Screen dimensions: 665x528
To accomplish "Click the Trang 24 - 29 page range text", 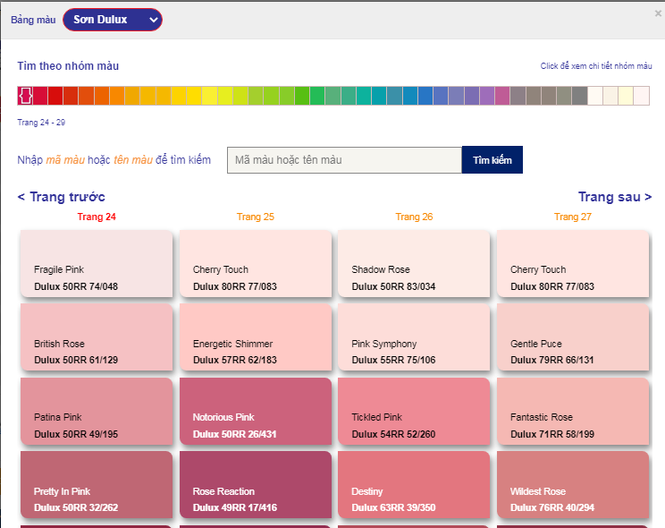I will (x=41, y=123).
